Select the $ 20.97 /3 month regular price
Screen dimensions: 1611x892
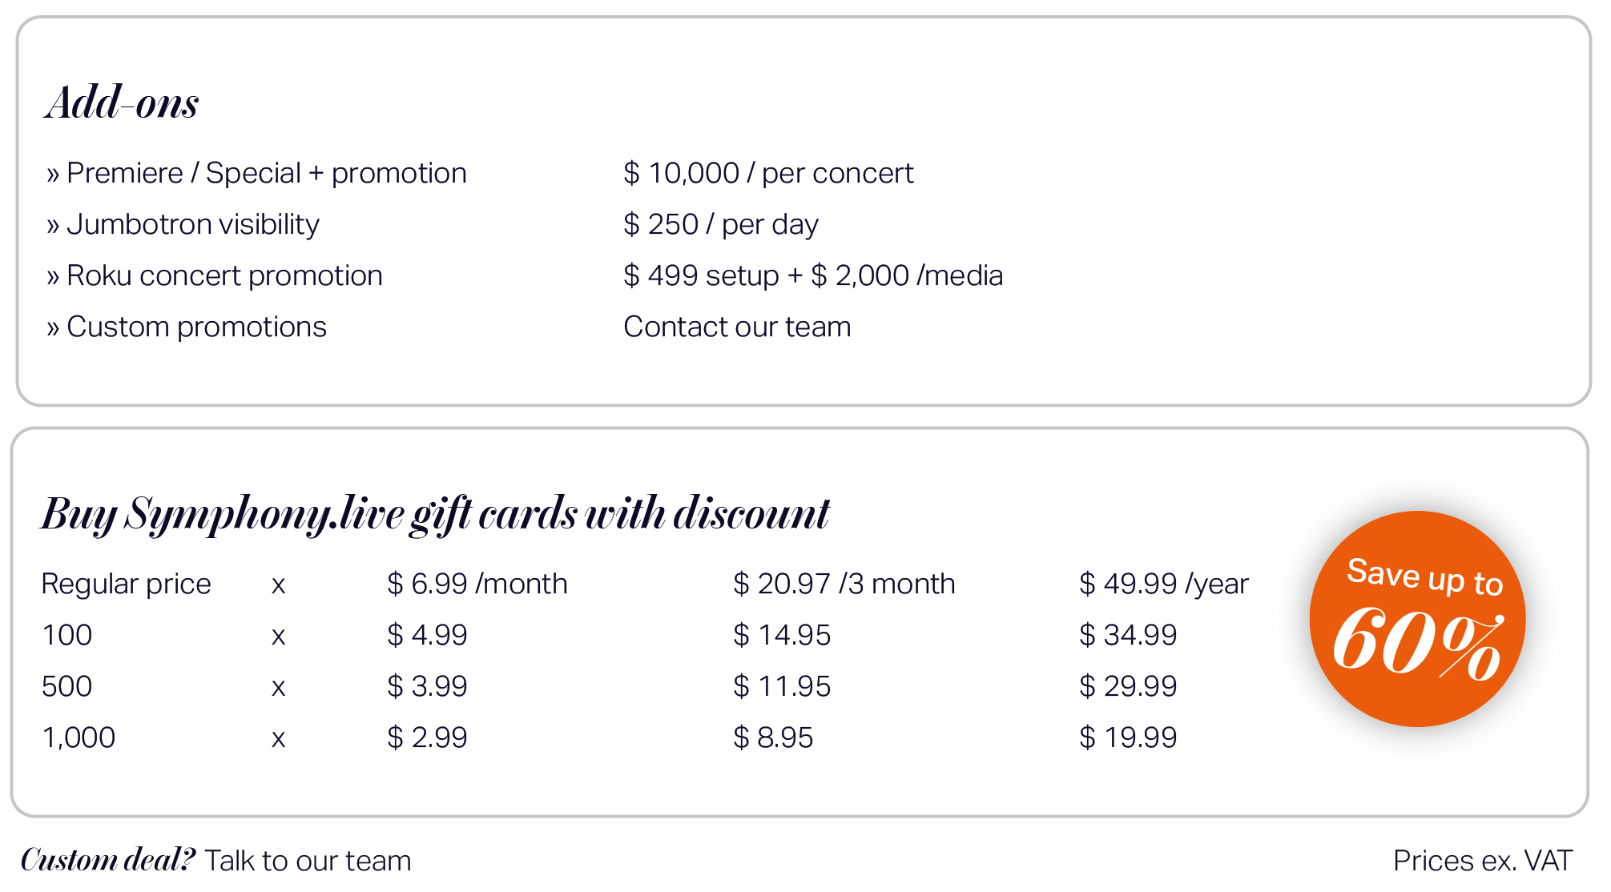pyautogui.click(x=844, y=584)
